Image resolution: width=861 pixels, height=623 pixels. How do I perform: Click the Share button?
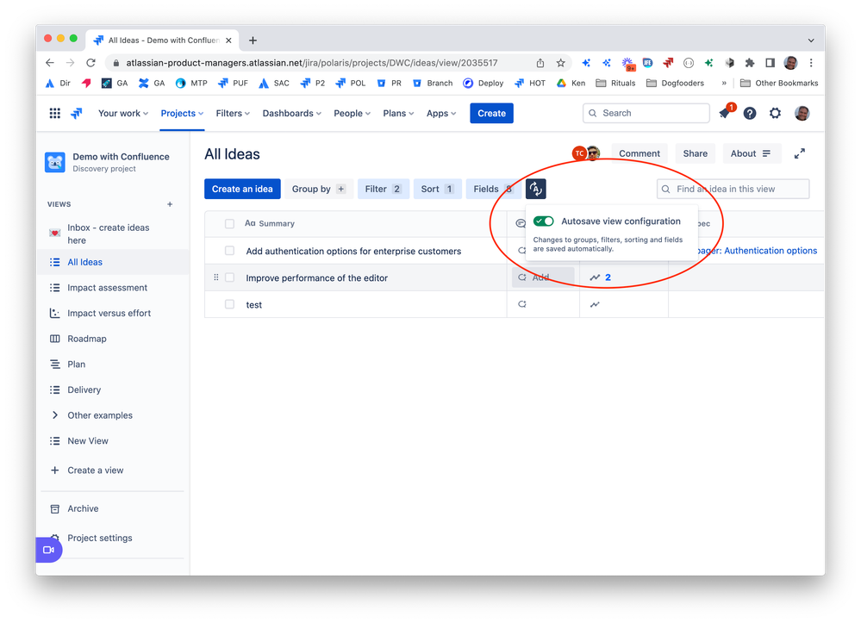(695, 153)
